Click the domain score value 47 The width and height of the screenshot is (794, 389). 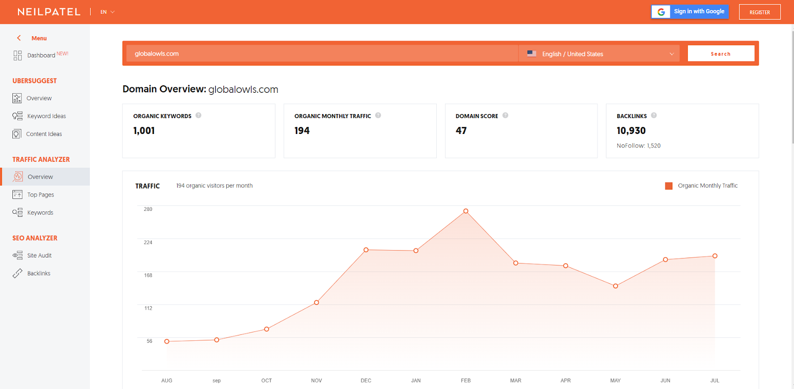(461, 130)
